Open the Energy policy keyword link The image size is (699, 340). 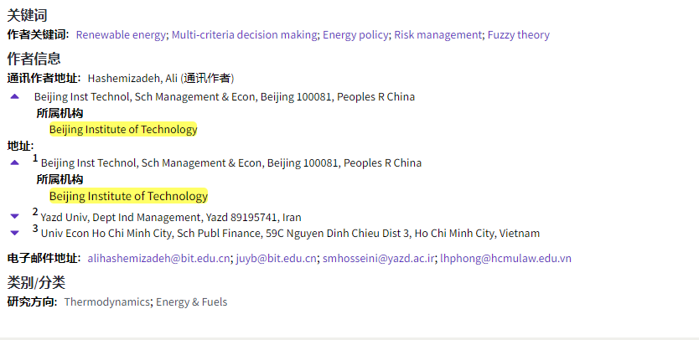(355, 35)
